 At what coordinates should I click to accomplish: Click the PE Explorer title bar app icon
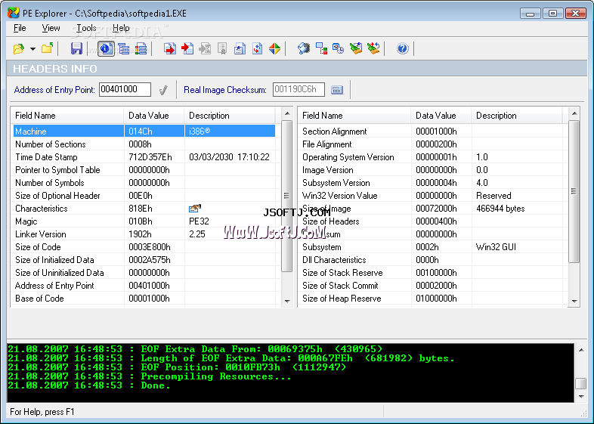[x=14, y=13]
